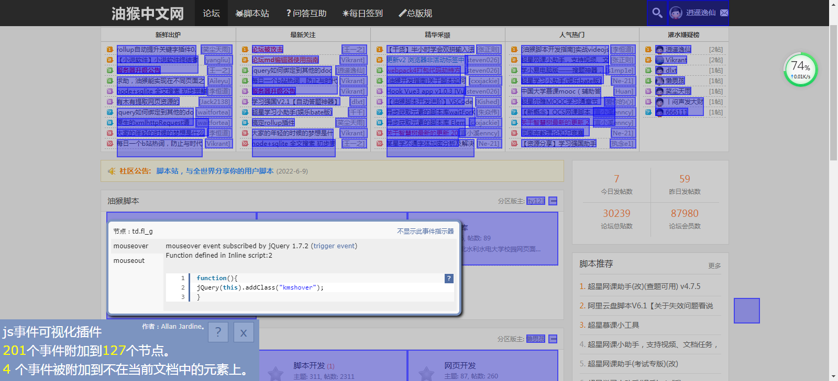Open 【干货】半小时学会双拼输入法 thread
Screen dimensions: 838x381
[431, 49]
